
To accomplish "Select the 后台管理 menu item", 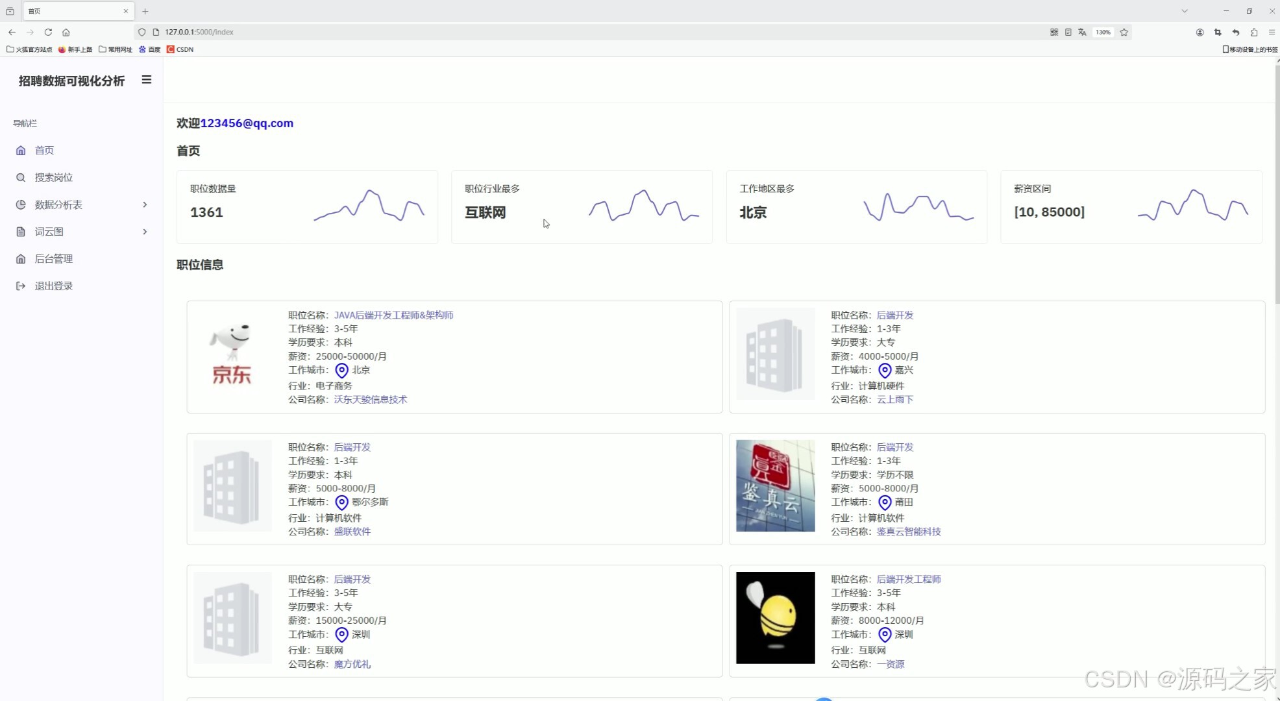I will point(53,259).
